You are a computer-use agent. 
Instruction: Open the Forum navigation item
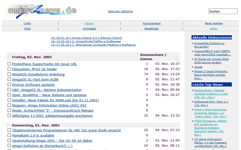pos(89,23)
